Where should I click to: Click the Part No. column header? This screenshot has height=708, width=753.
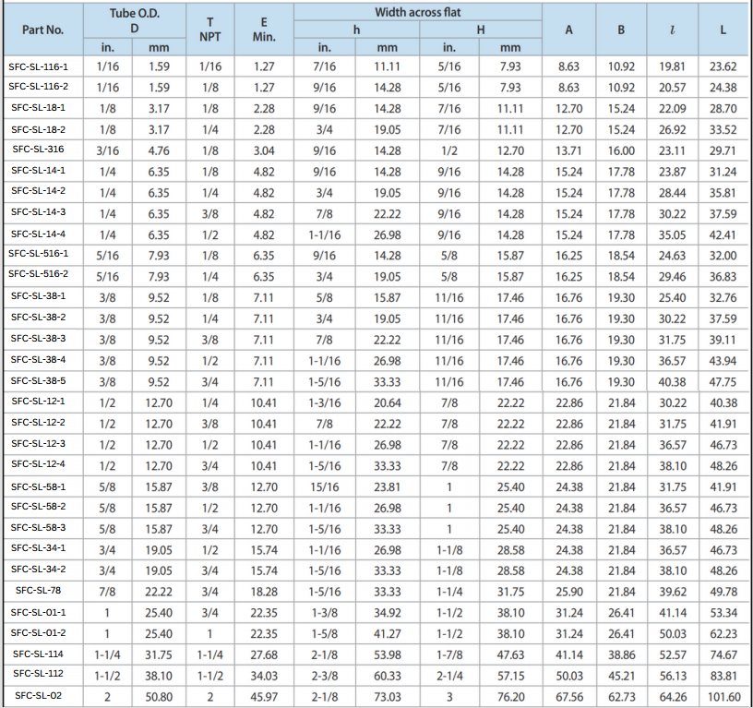[x=42, y=30]
